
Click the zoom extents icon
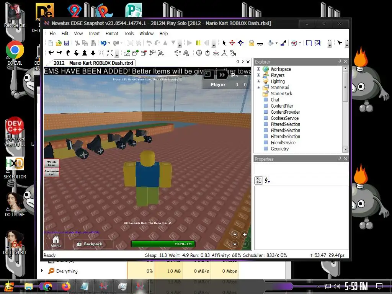[x=110, y=53]
